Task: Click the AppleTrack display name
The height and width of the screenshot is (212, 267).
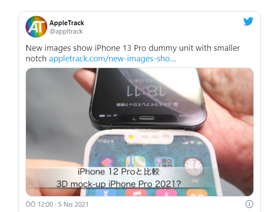Action: point(67,23)
